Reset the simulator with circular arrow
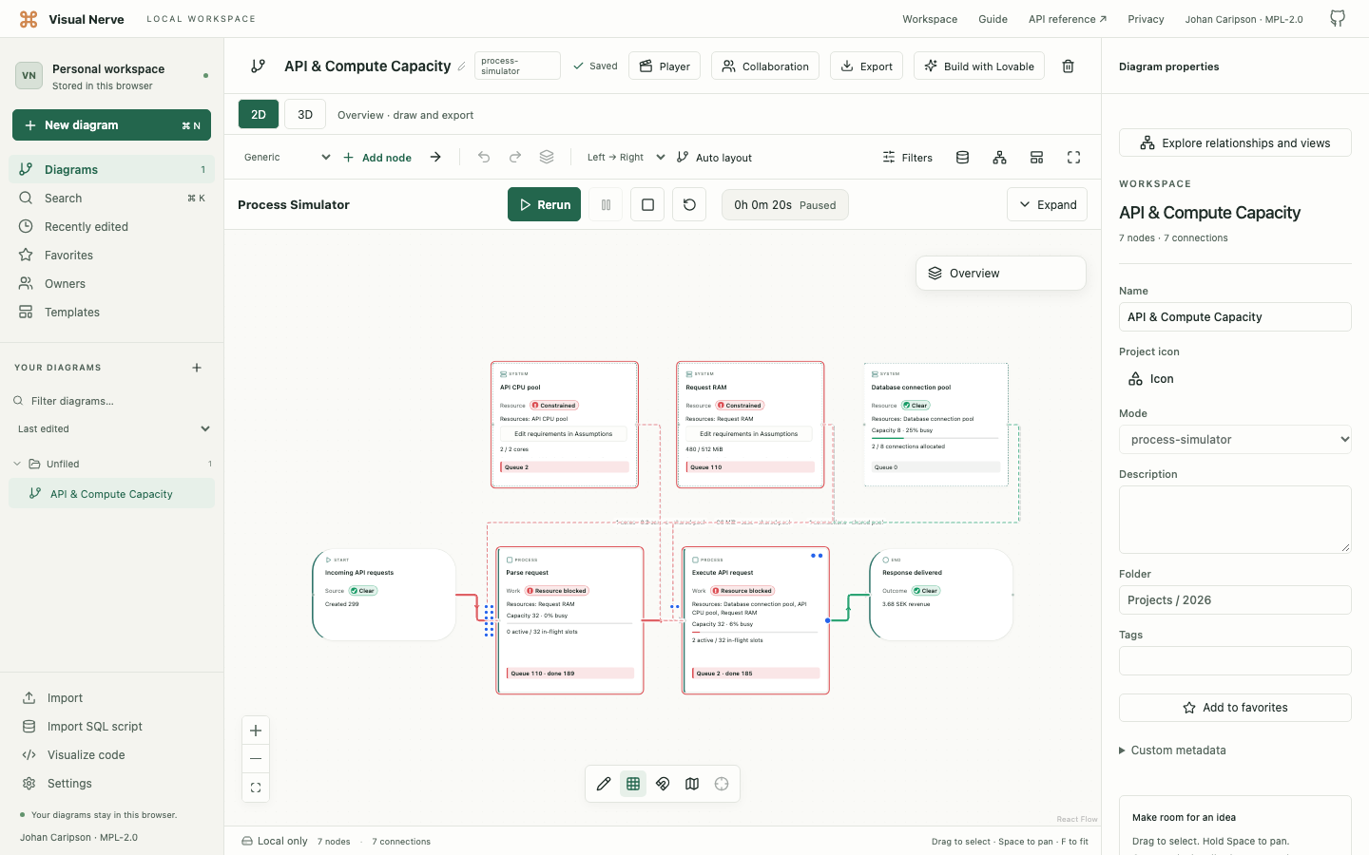This screenshot has width=1369, height=855. [689, 204]
